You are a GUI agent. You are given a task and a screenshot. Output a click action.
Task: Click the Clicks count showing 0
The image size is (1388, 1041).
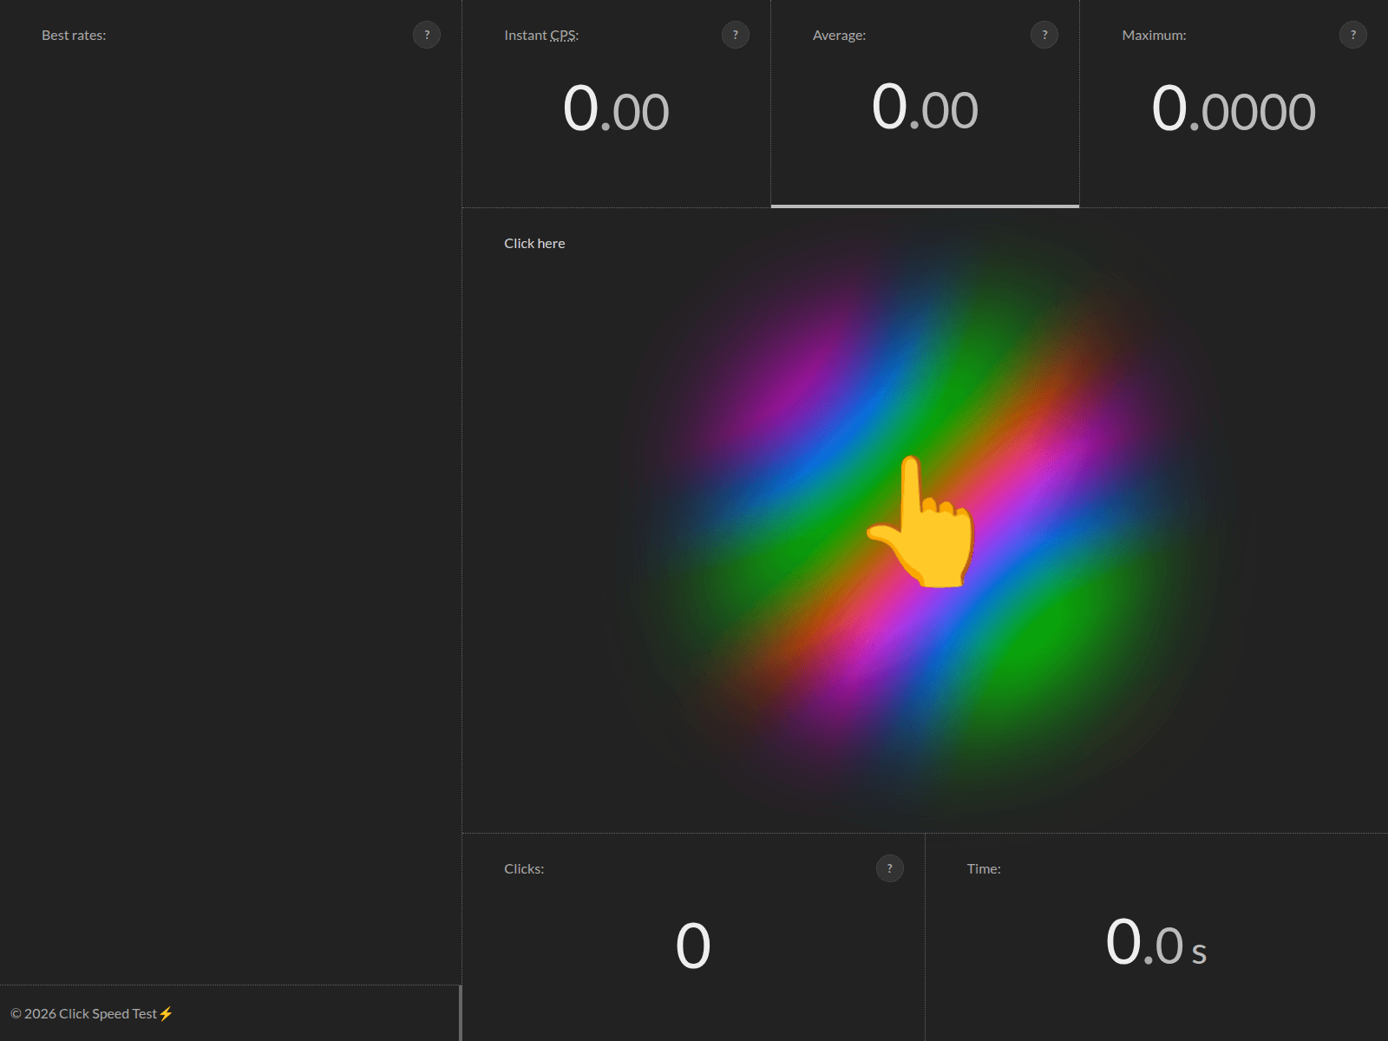(x=692, y=946)
